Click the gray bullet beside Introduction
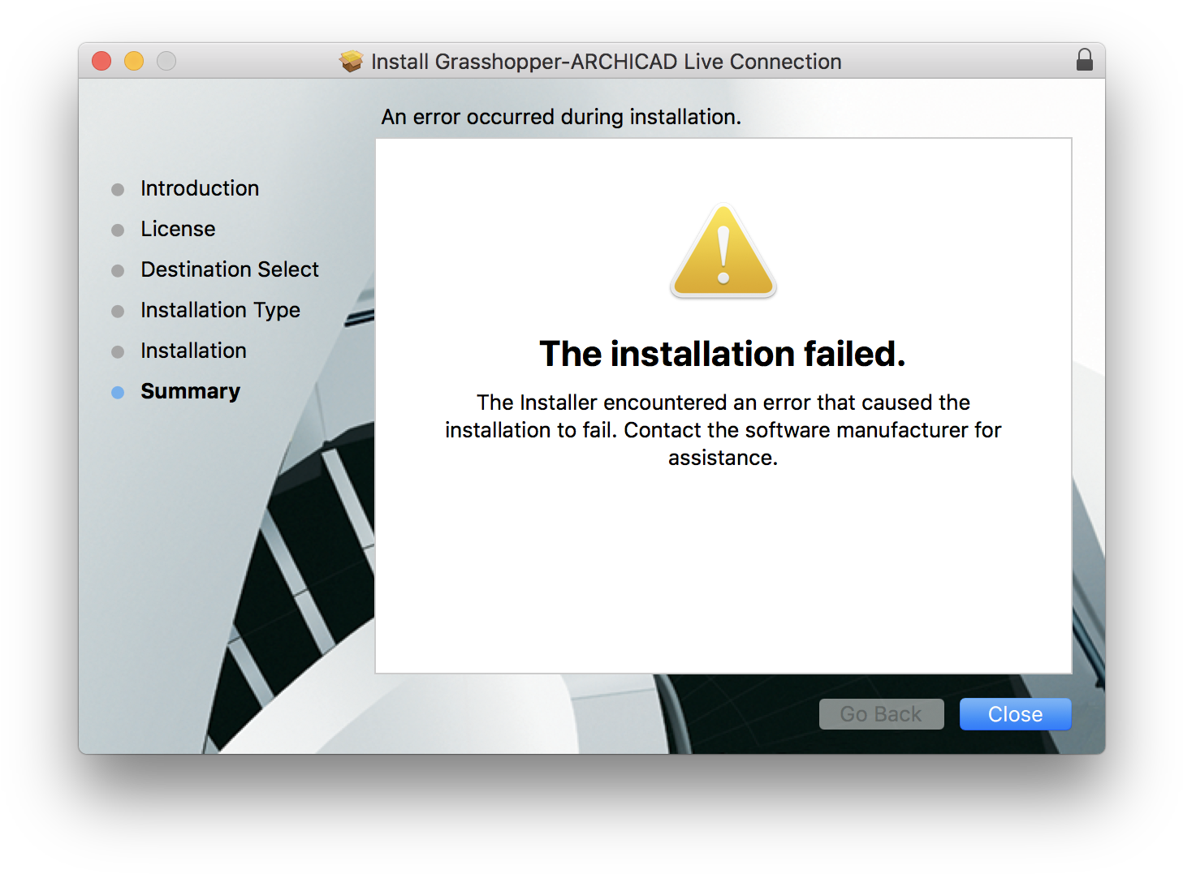The image size is (1183, 874). point(118,190)
